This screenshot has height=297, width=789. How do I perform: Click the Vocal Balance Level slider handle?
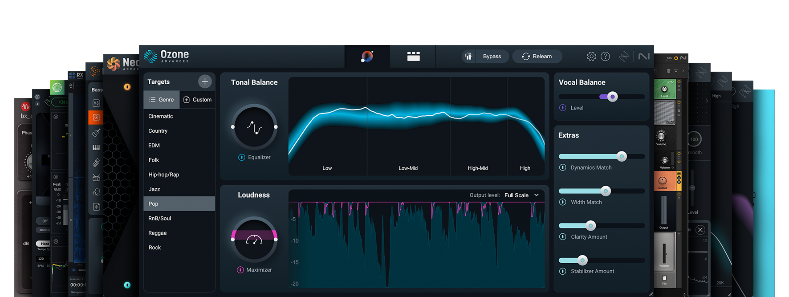(x=613, y=97)
